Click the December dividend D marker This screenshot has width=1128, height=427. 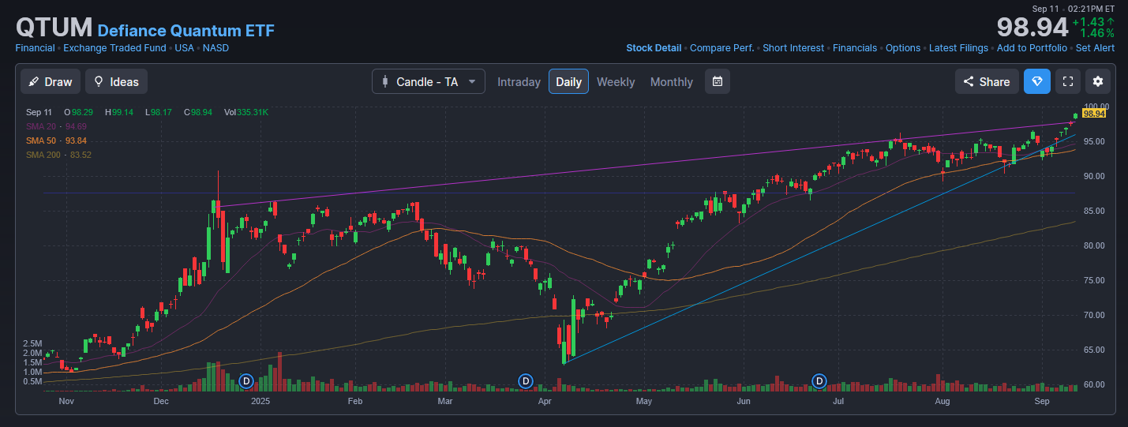(x=245, y=381)
